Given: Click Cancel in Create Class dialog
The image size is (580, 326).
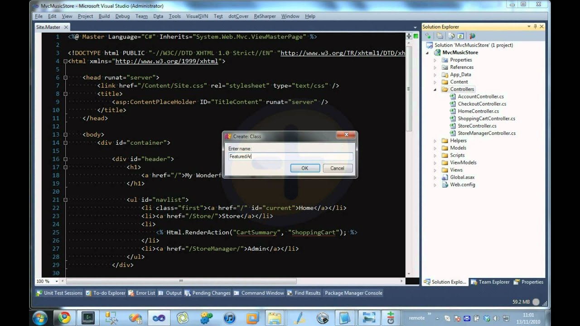Looking at the screenshot, I should 337,168.
